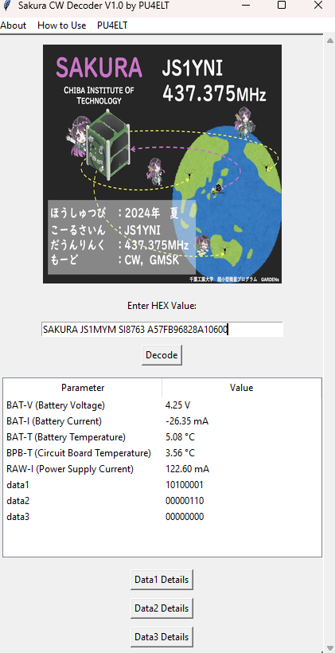Click the scrollbar up arrow
This screenshot has height=653, width=335.
pyautogui.click(x=329, y=41)
